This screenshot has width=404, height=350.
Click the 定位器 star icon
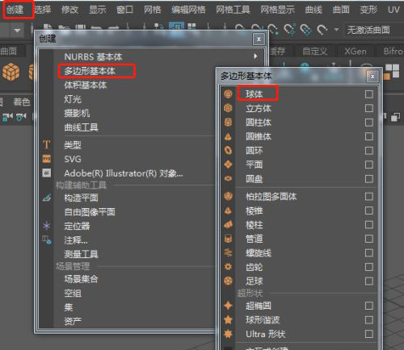tap(47, 226)
